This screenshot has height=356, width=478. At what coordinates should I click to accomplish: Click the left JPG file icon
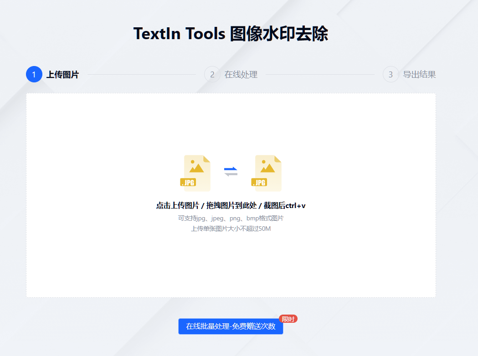click(195, 173)
